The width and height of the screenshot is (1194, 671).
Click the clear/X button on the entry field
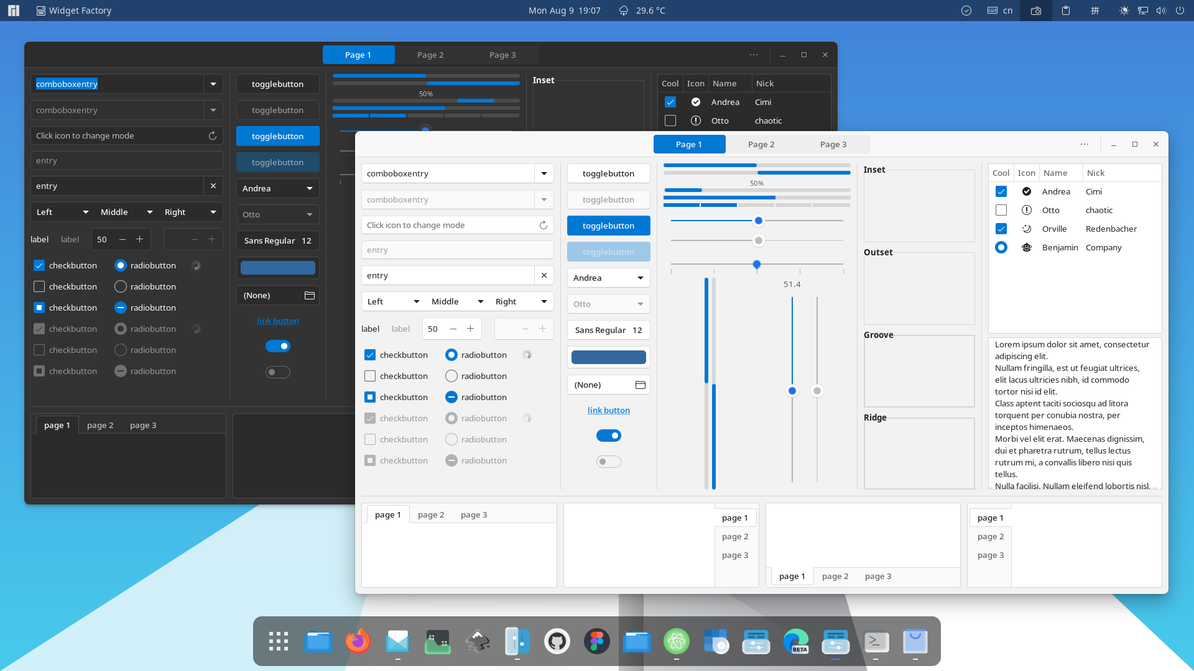pyautogui.click(x=544, y=275)
